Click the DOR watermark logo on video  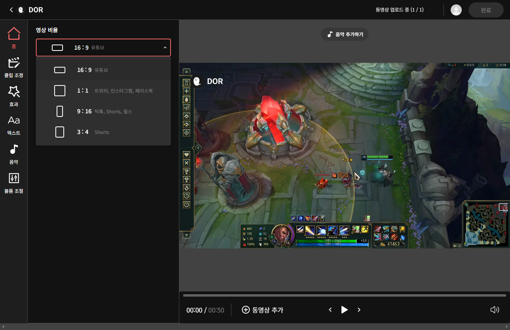(208, 81)
